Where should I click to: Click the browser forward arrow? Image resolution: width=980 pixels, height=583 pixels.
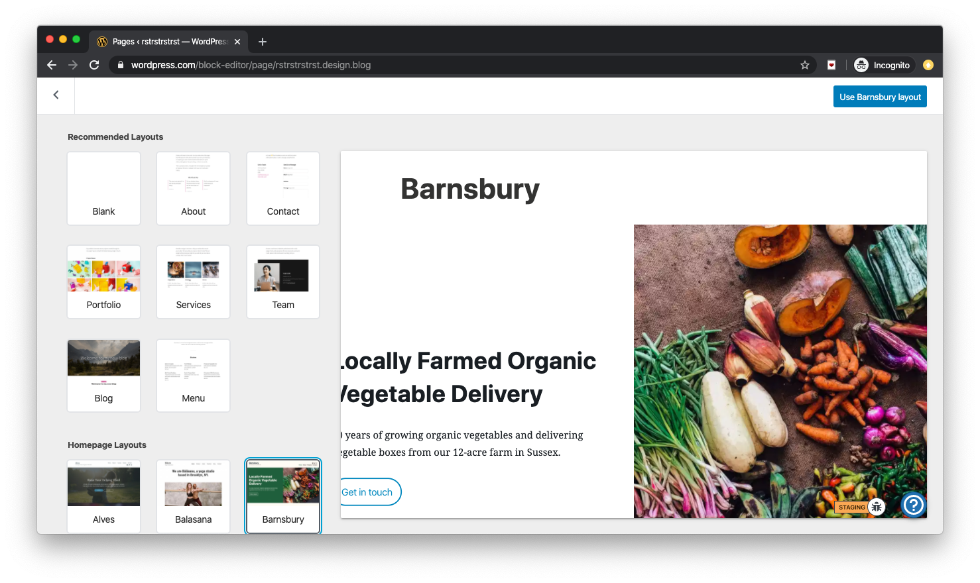coord(73,65)
